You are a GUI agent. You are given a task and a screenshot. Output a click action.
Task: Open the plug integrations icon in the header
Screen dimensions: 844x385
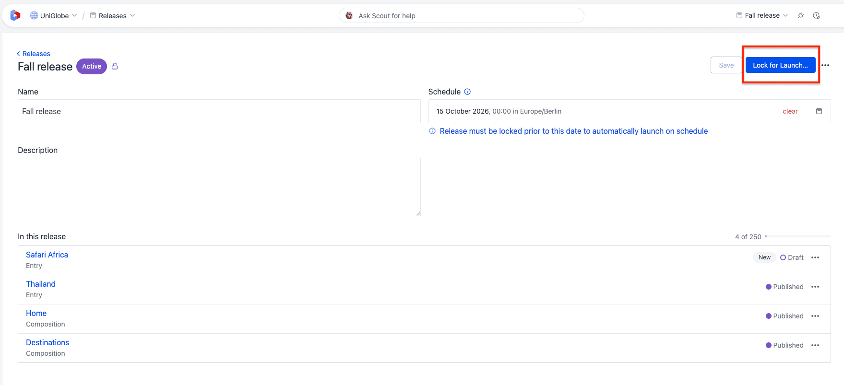click(x=801, y=16)
